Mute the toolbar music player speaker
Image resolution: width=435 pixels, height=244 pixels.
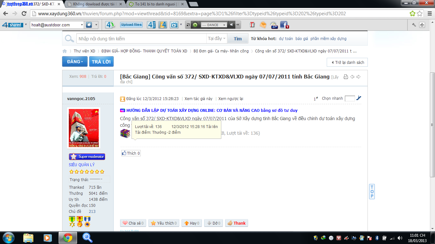(x=232, y=25)
